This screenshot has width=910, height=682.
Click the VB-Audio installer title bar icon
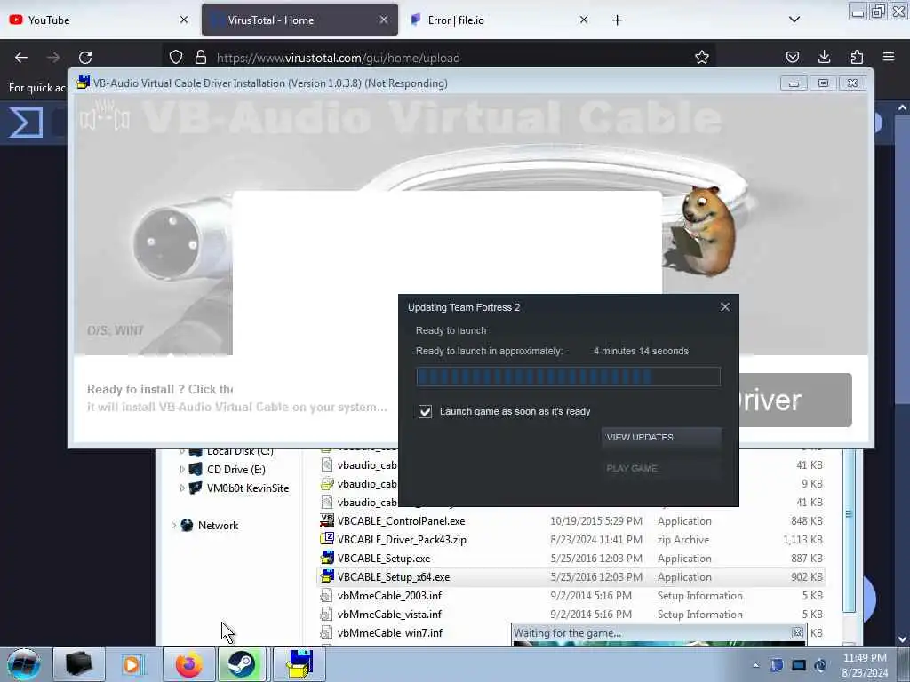point(84,83)
